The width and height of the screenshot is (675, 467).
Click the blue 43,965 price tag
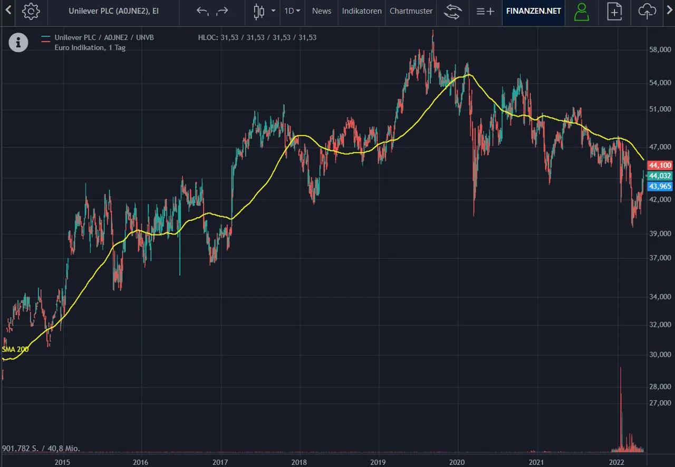(x=660, y=186)
